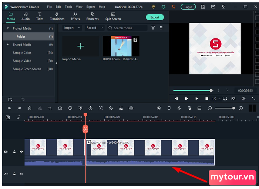Click the lightbulb tips icon
Viewport: 259px width, 189px height.
[x=154, y=7]
